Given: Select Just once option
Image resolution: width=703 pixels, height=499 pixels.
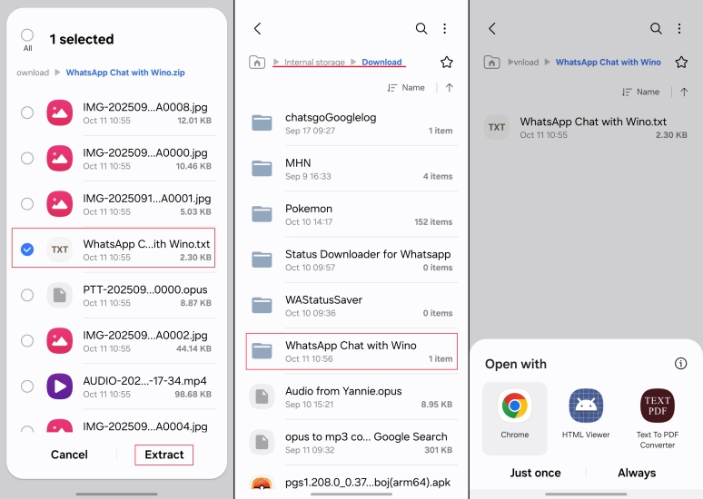Looking at the screenshot, I should click(x=535, y=473).
